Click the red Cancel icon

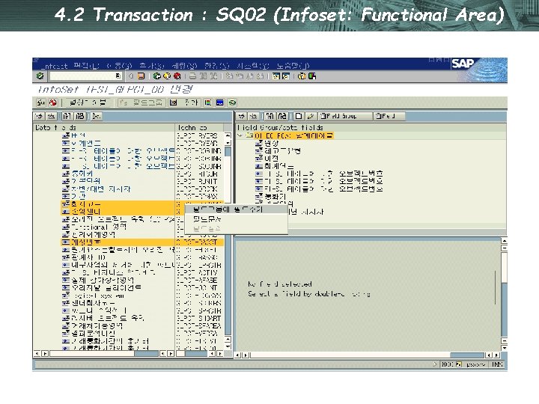(177, 76)
